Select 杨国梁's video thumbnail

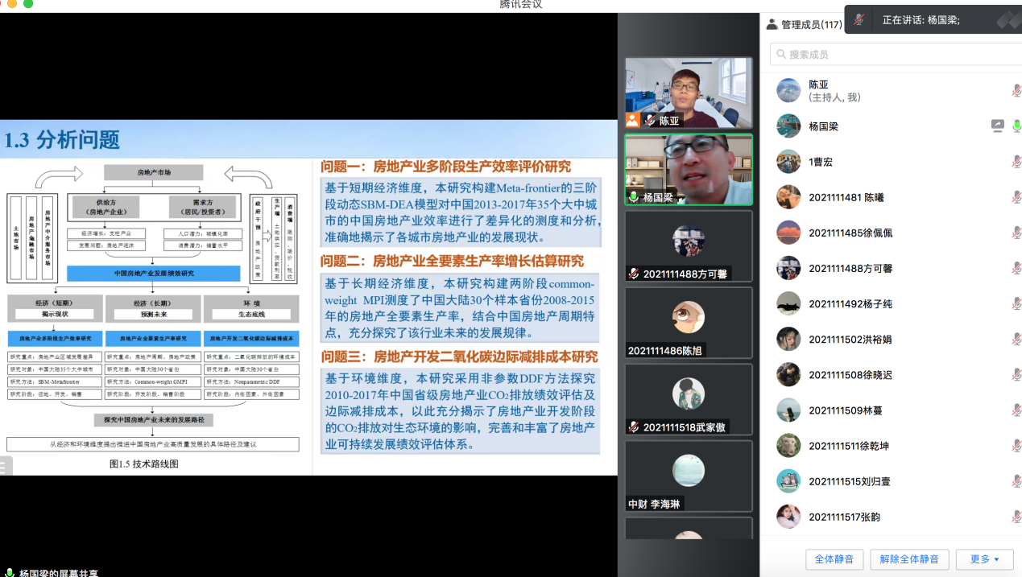tap(689, 169)
